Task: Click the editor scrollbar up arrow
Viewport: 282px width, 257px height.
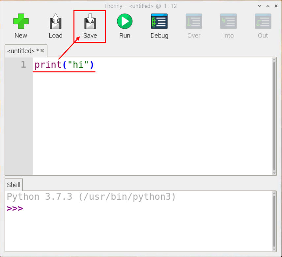Action: click(x=274, y=60)
